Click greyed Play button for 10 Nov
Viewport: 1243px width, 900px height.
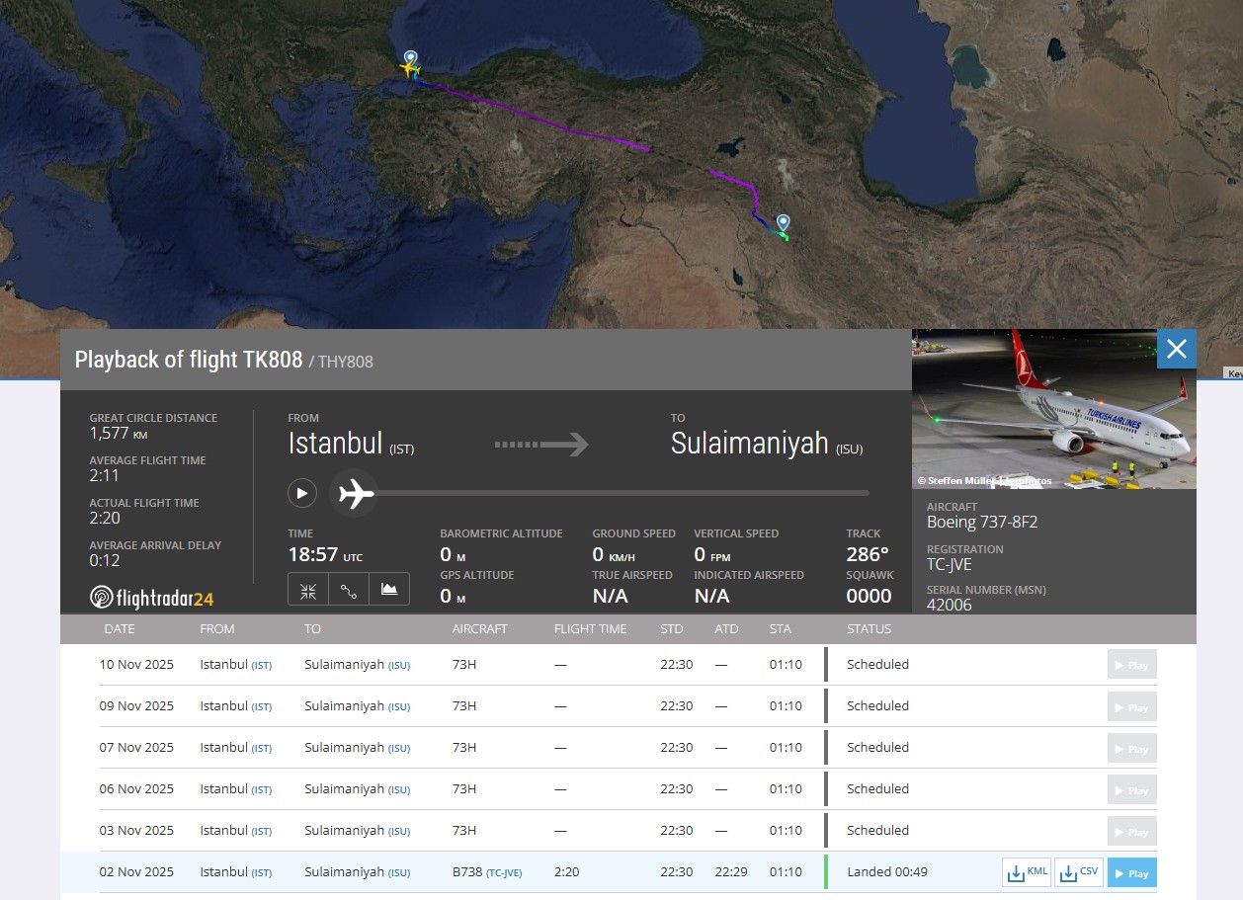1131,665
